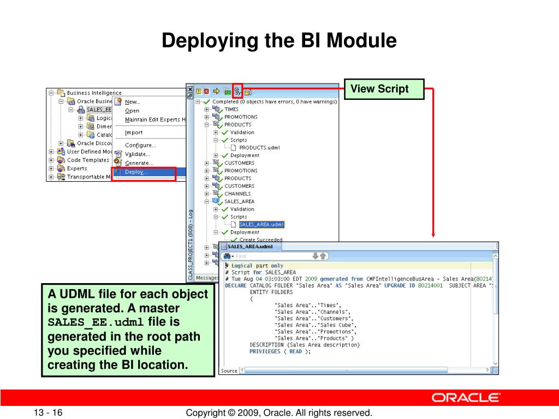The height and width of the screenshot is (419, 559).
Task: Click the yellow arrow icon in Log toolbar
Action: (216, 92)
